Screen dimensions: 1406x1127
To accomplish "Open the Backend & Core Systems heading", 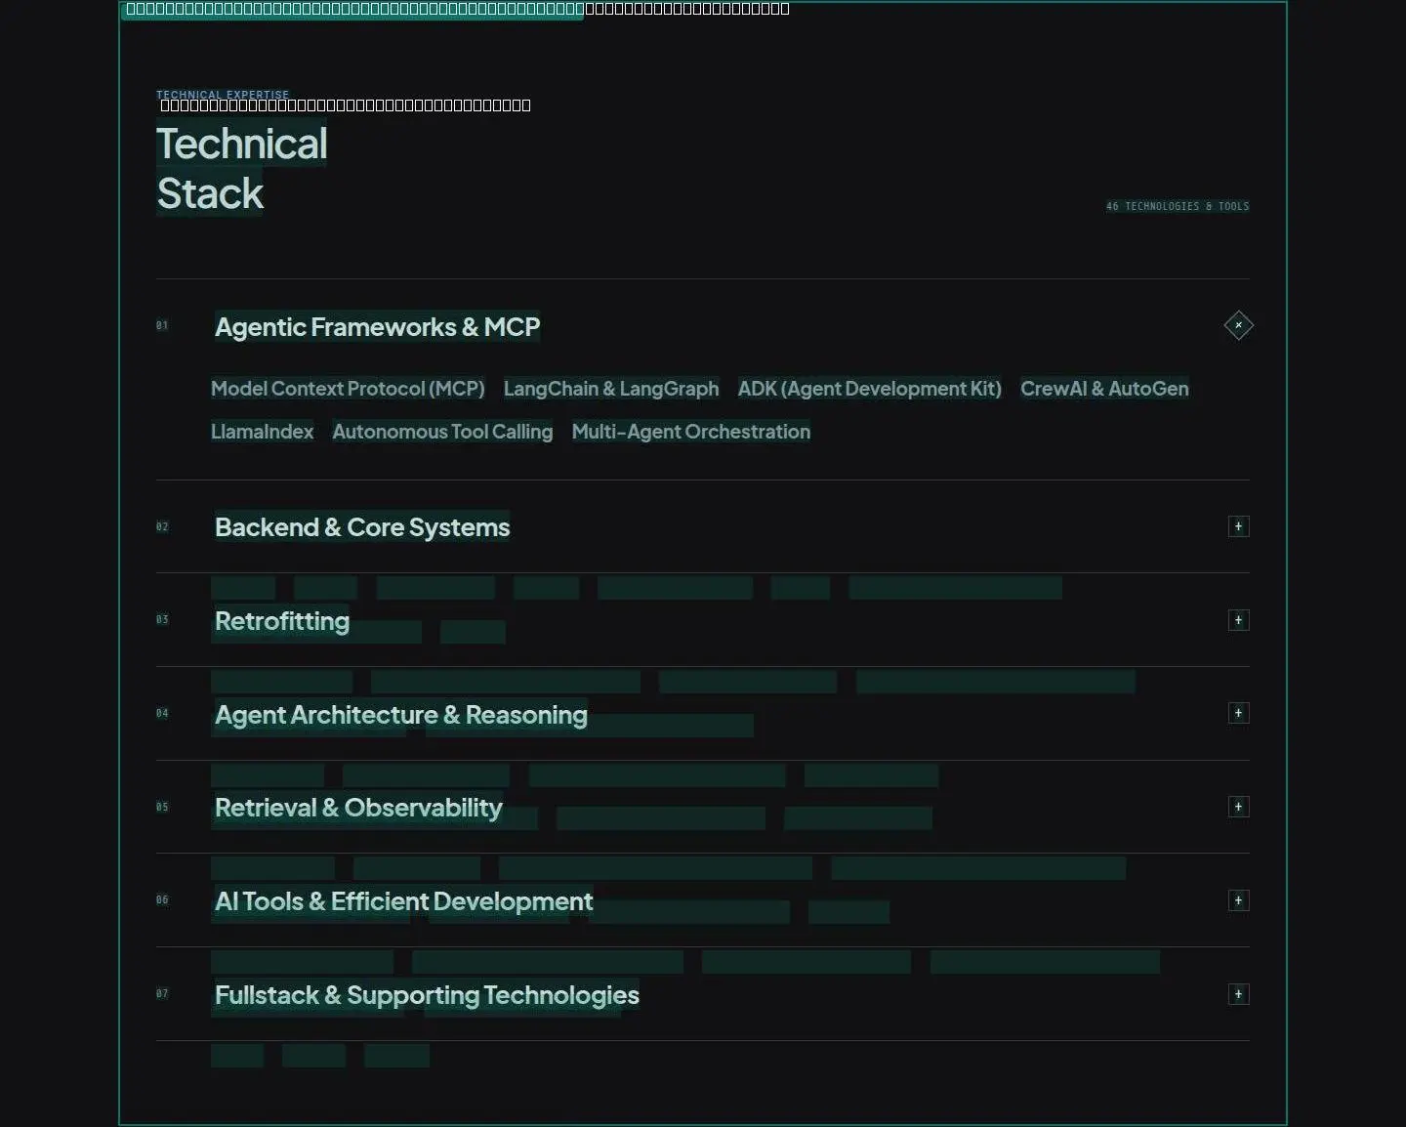I will tap(362, 527).
